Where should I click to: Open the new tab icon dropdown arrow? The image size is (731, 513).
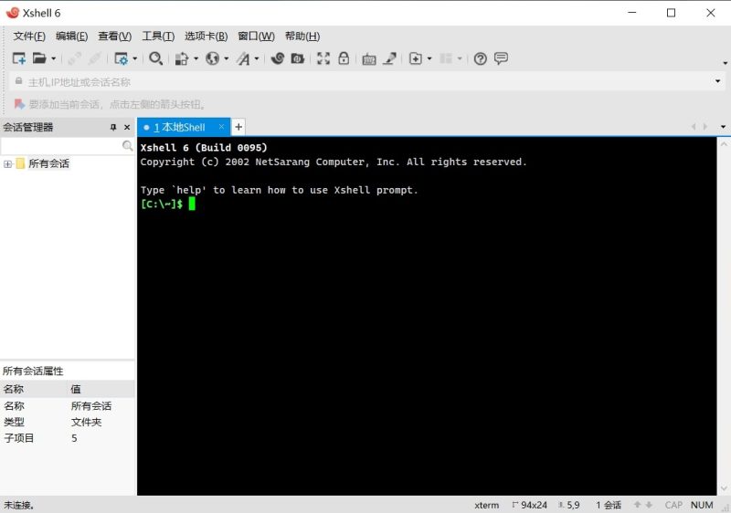pyautogui.click(x=429, y=58)
